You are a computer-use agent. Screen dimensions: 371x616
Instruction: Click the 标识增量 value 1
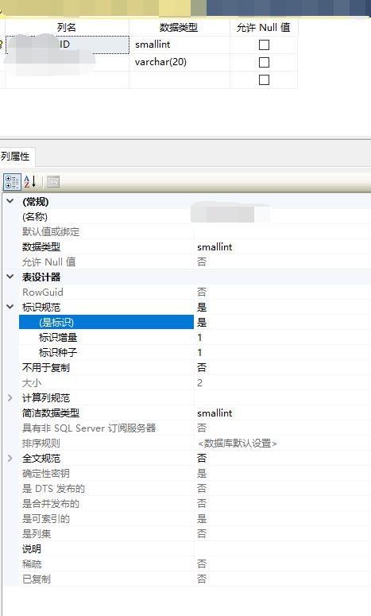tap(200, 338)
